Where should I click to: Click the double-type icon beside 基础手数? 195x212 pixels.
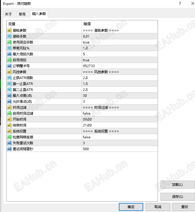[x=9, y=36]
